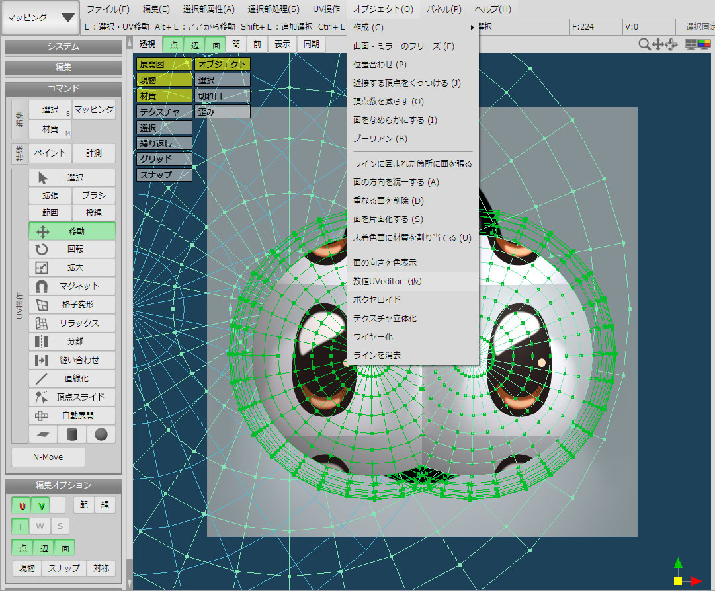Collapse the 編集オプション panel header
The width and height of the screenshot is (715, 591).
tap(63, 485)
